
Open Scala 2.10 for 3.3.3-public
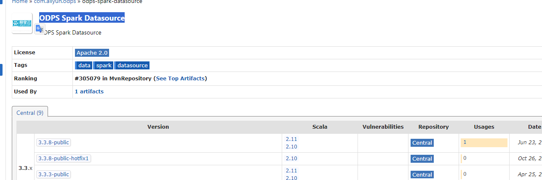(x=291, y=178)
